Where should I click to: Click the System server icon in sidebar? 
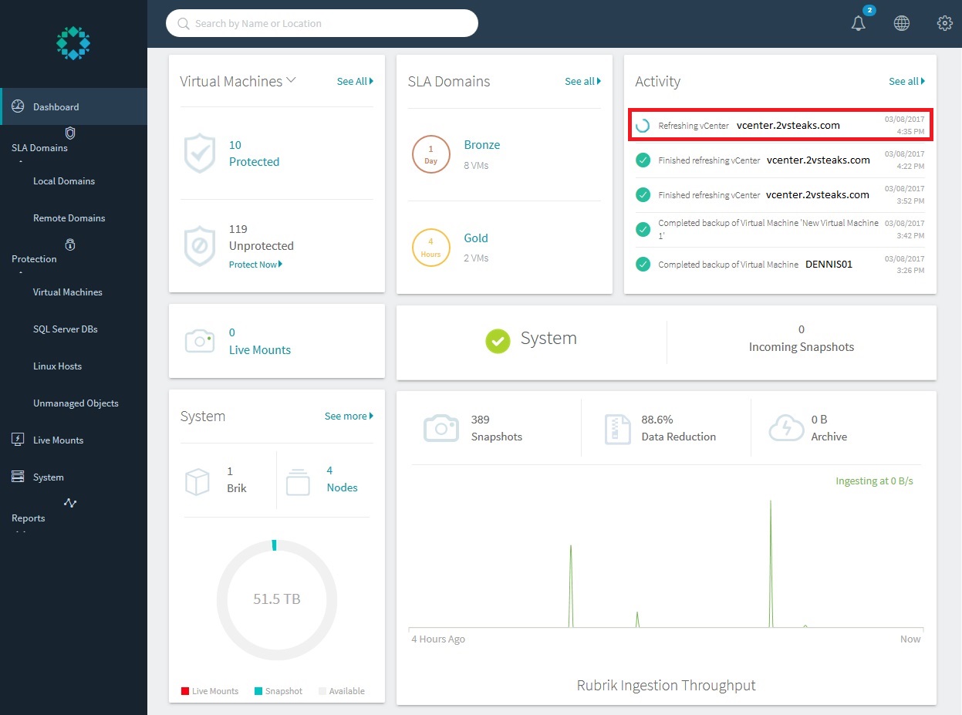tap(18, 477)
